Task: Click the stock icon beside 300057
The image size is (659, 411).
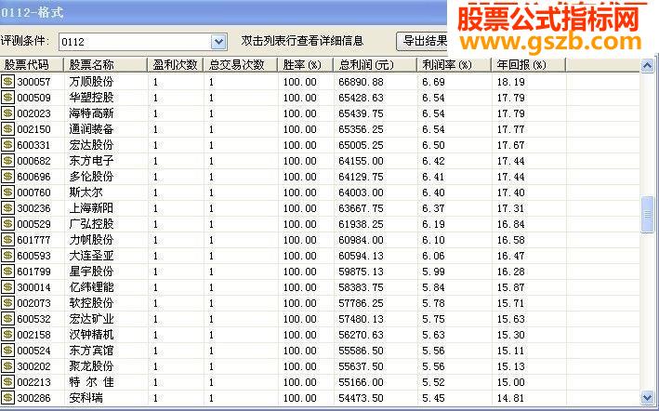Action: click(x=7, y=82)
